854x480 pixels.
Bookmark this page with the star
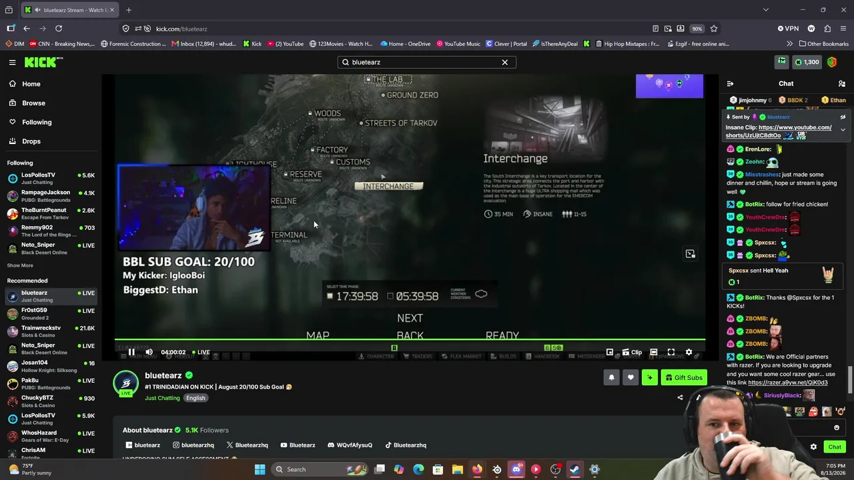pos(714,29)
